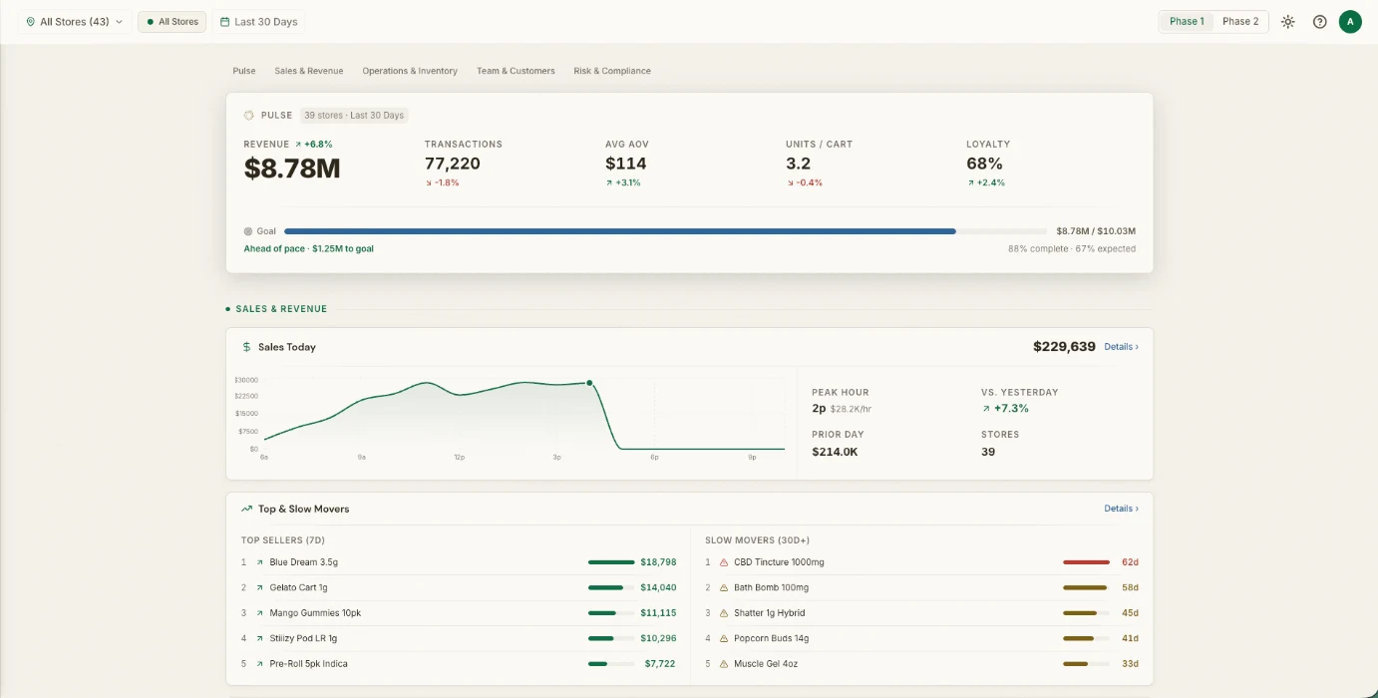The image size is (1378, 698).
Task: Click the Blue Dream 3.5g sales bar
Action: (611, 562)
